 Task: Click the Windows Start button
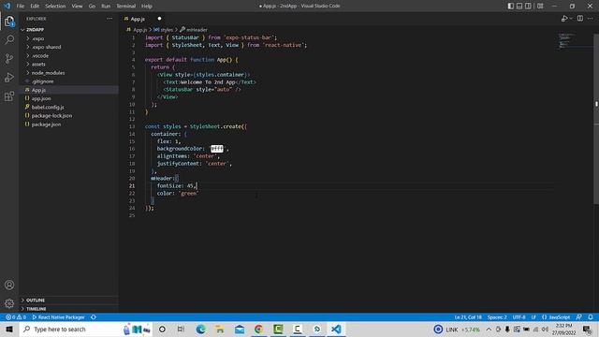(9, 330)
